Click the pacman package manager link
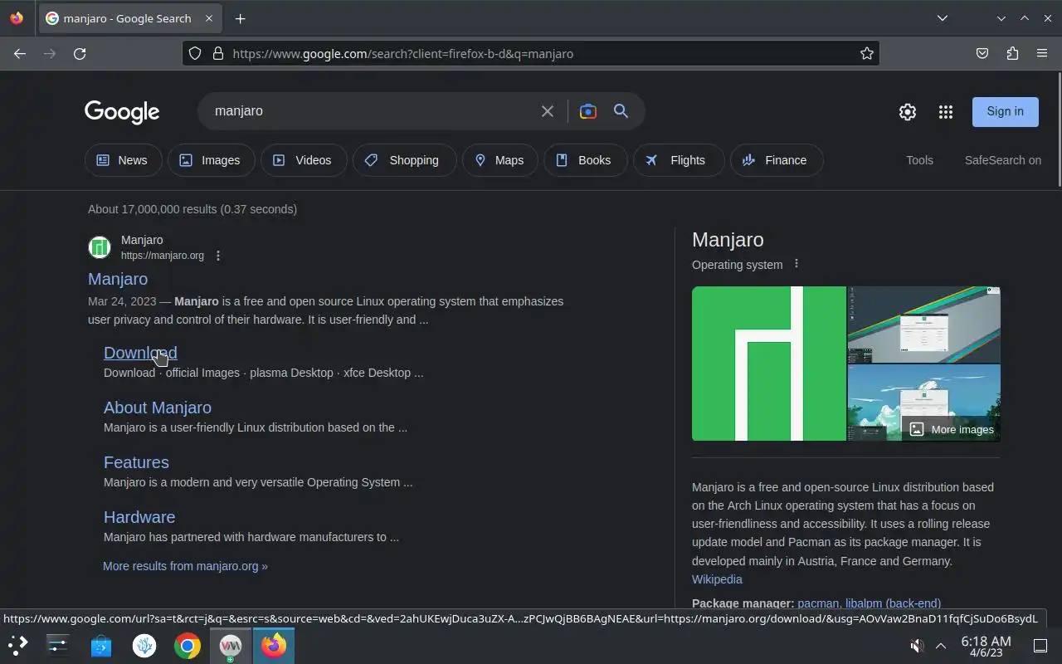This screenshot has width=1062, height=664. click(818, 603)
